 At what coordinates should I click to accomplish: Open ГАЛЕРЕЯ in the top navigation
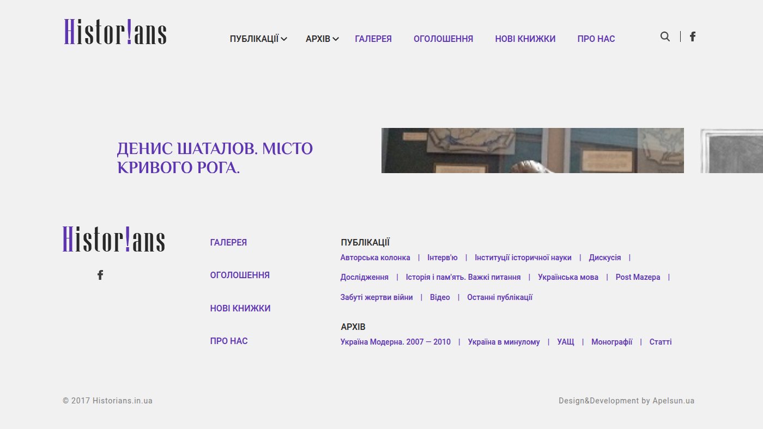(373, 39)
